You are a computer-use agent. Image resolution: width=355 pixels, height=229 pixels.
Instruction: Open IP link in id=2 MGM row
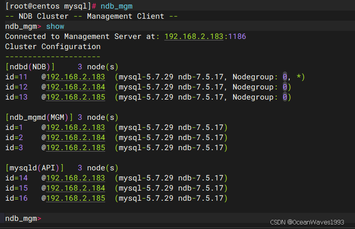[76, 138]
